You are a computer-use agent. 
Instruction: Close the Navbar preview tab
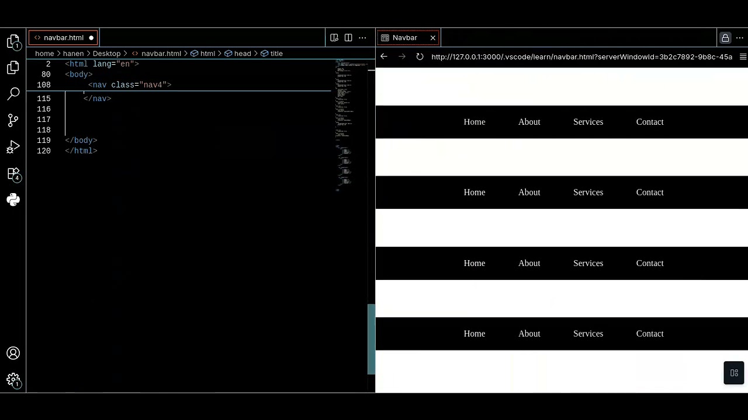coord(433,37)
